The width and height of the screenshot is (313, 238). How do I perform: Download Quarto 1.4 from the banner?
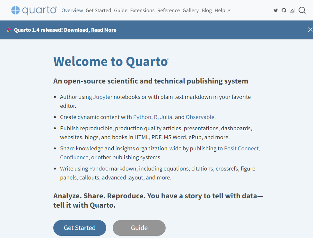[76, 30]
